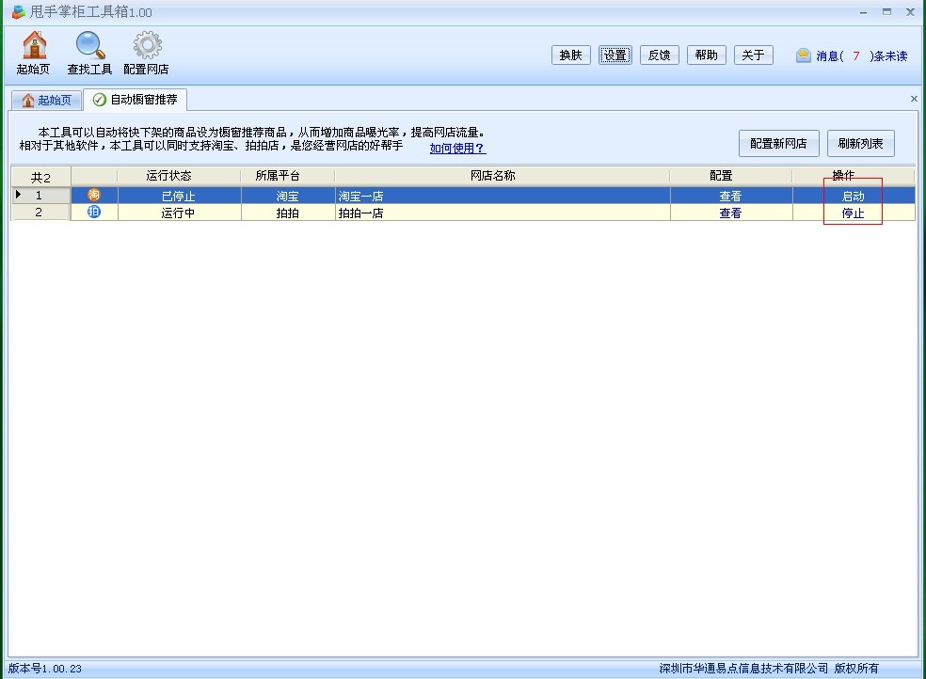Select the 淘宝一店 shop name cell

coord(503,196)
